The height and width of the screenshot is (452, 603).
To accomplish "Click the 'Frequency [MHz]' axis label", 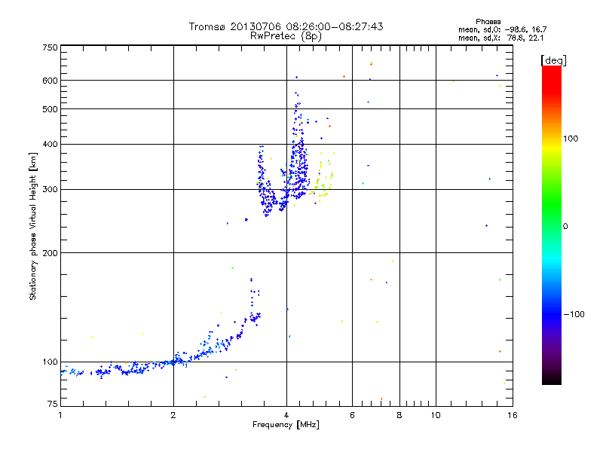I will pos(286,425).
